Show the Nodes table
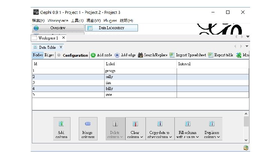This screenshot has height=152, width=270. 38,55
